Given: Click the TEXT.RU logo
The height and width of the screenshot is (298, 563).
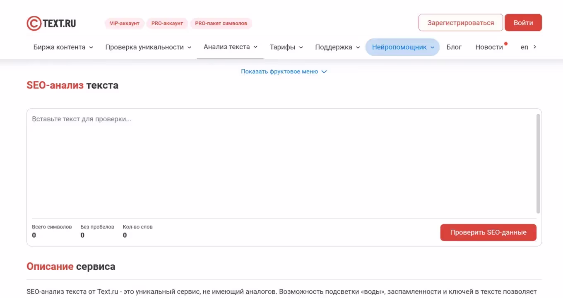Looking at the screenshot, I should [x=51, y=23].
